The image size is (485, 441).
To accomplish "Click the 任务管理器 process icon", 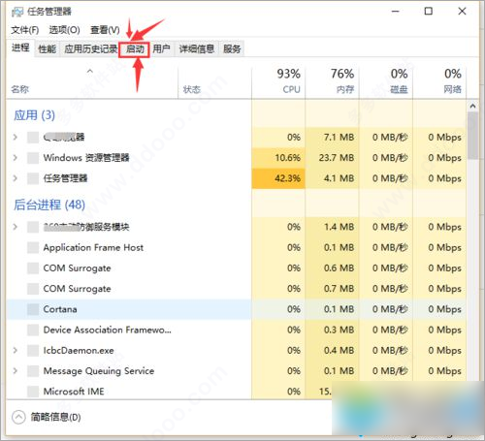I will [x=33, y=178].
